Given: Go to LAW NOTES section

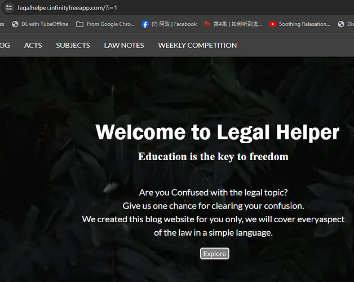Looking at the screenshot, I should 124,46.
